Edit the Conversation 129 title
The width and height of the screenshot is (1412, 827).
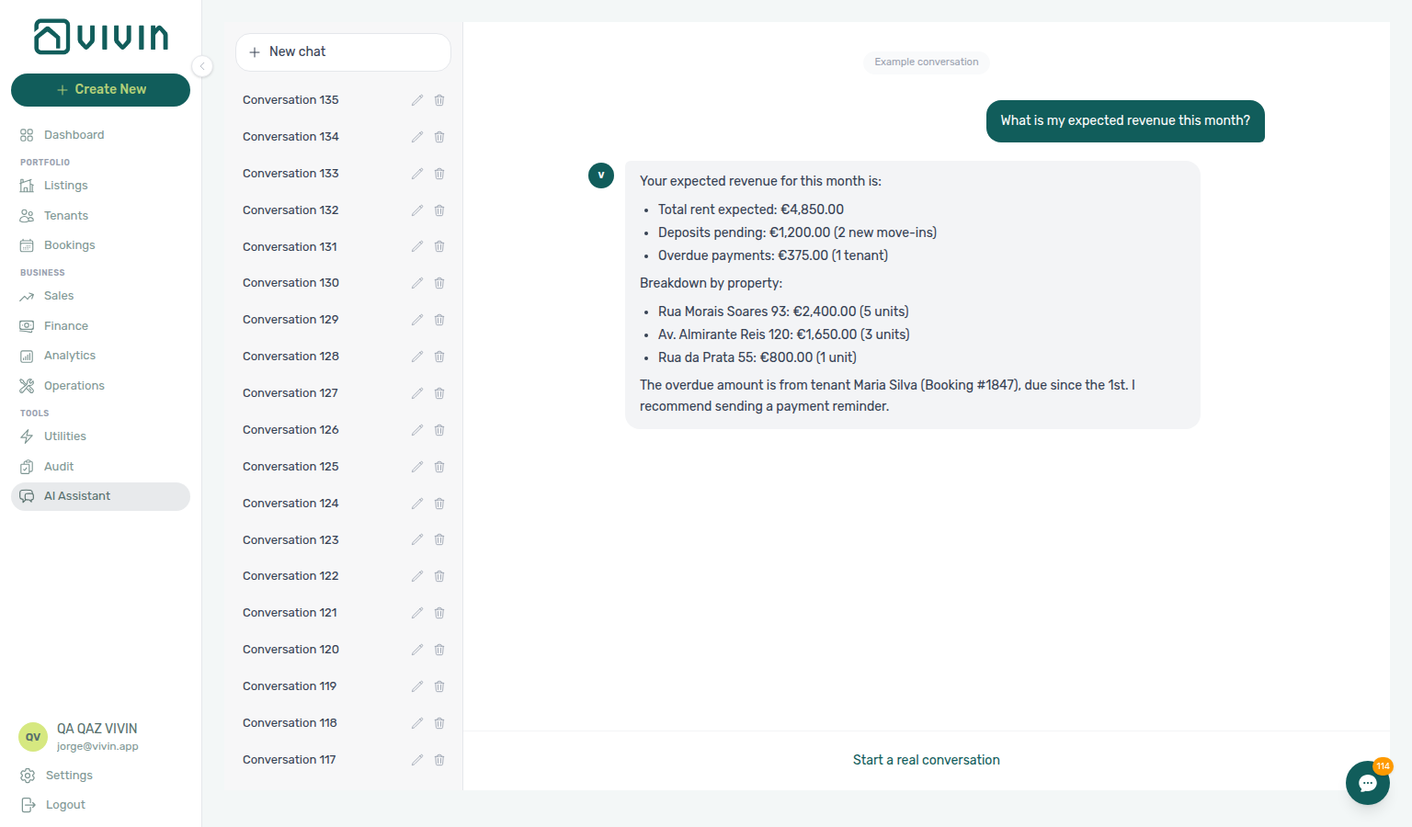(x=417, y=320)
